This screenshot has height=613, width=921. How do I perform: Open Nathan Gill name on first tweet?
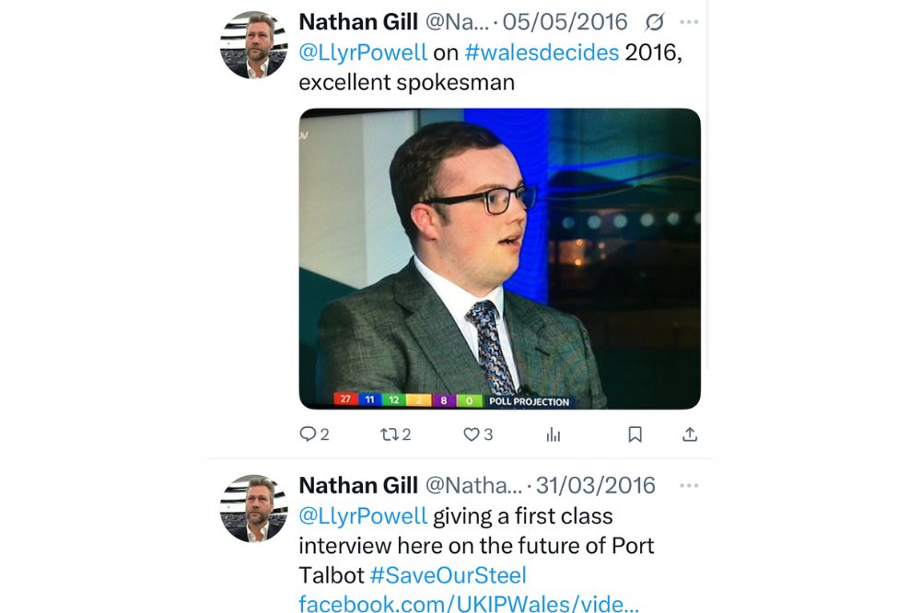357,22
